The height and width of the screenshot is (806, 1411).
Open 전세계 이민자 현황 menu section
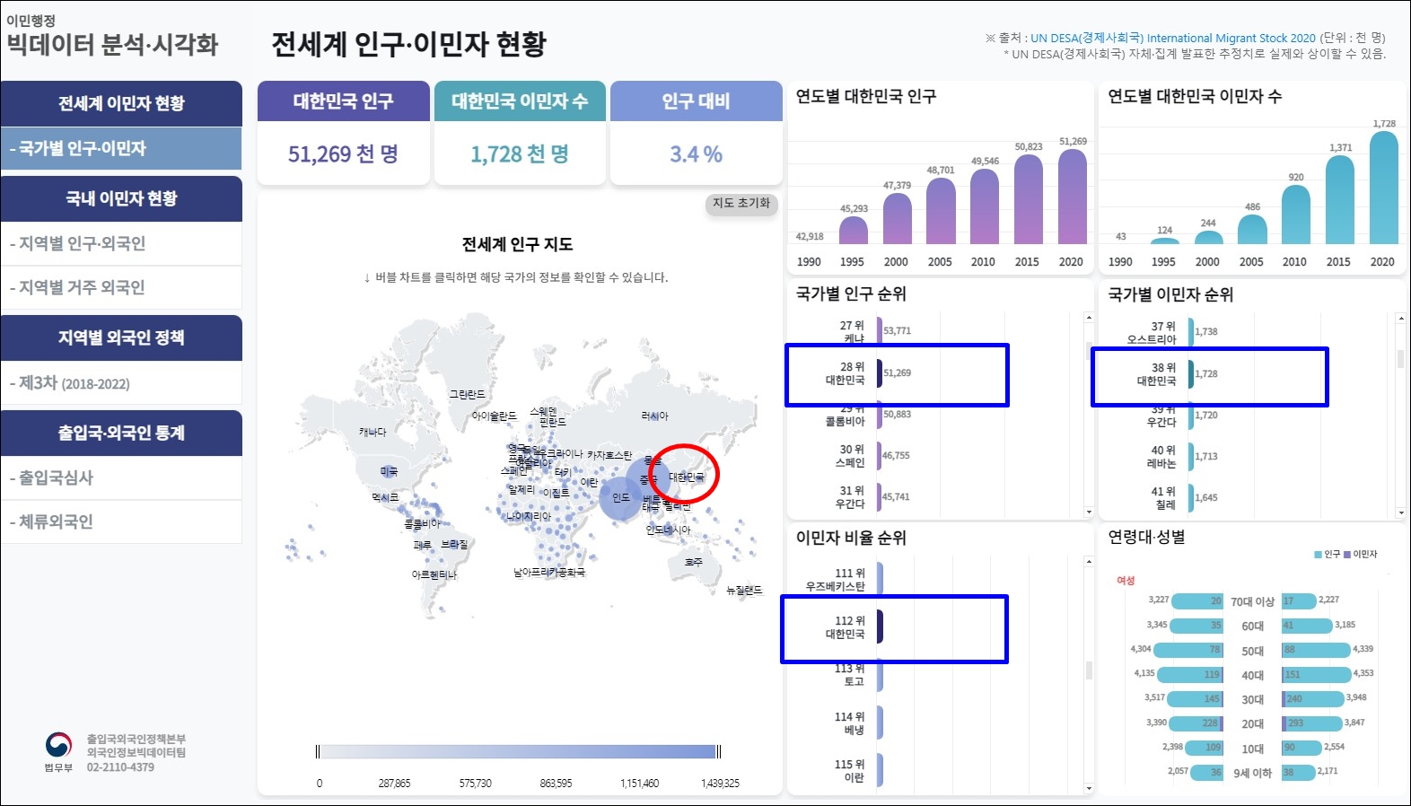(x=121, y=103)
